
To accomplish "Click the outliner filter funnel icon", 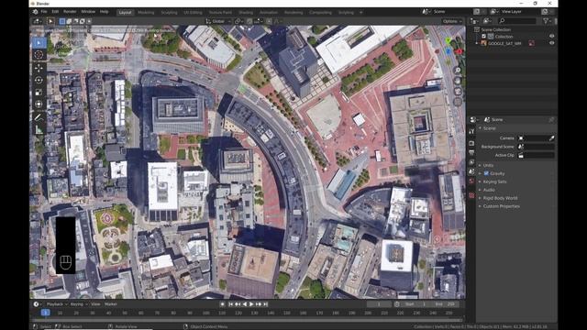I will (546, 21).
